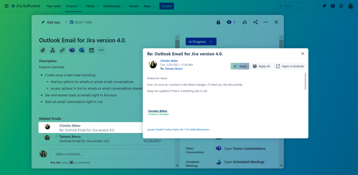Viewport: 358px width, 175px height.
Task: Reply to the email
Action: 240,66
